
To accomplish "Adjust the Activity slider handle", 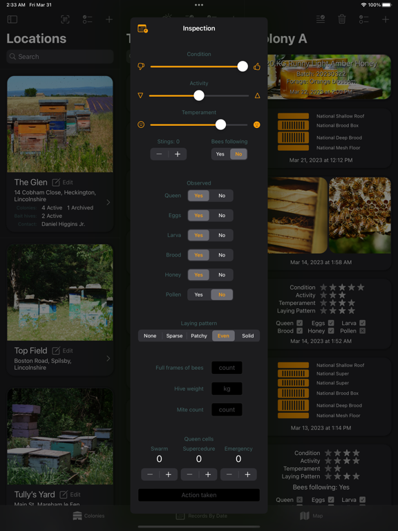I will coord(199,95).
